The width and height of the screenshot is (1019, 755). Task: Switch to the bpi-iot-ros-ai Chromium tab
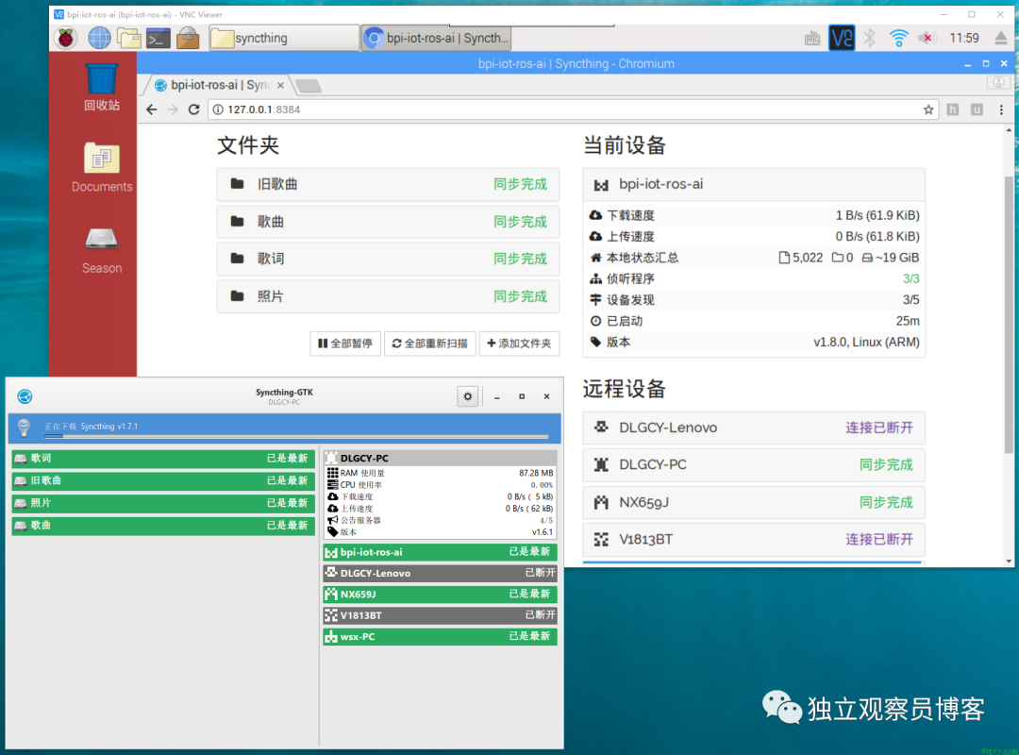218,85
